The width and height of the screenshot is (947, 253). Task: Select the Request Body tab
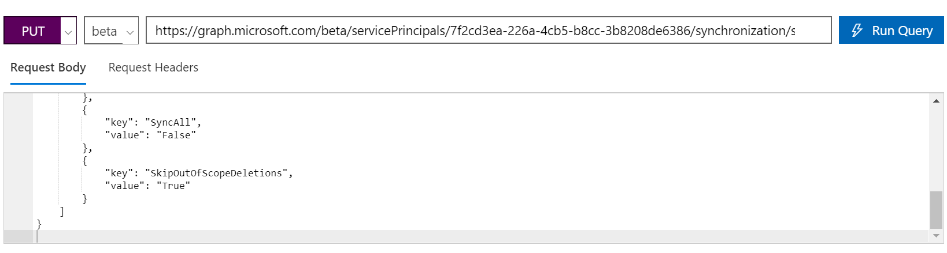(x=48, y=67)
